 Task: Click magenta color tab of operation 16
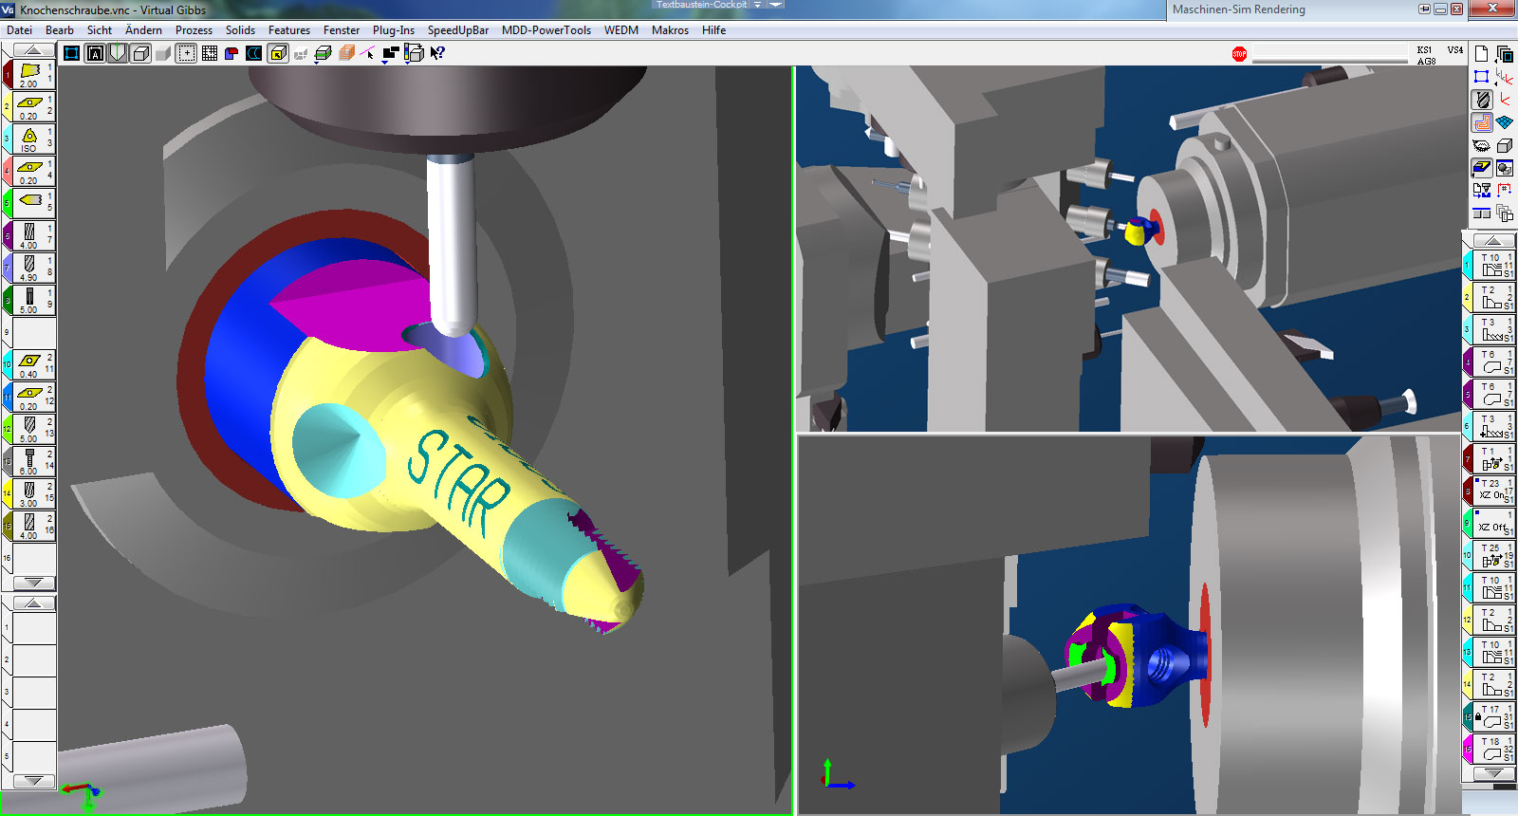click(1468, 748)
